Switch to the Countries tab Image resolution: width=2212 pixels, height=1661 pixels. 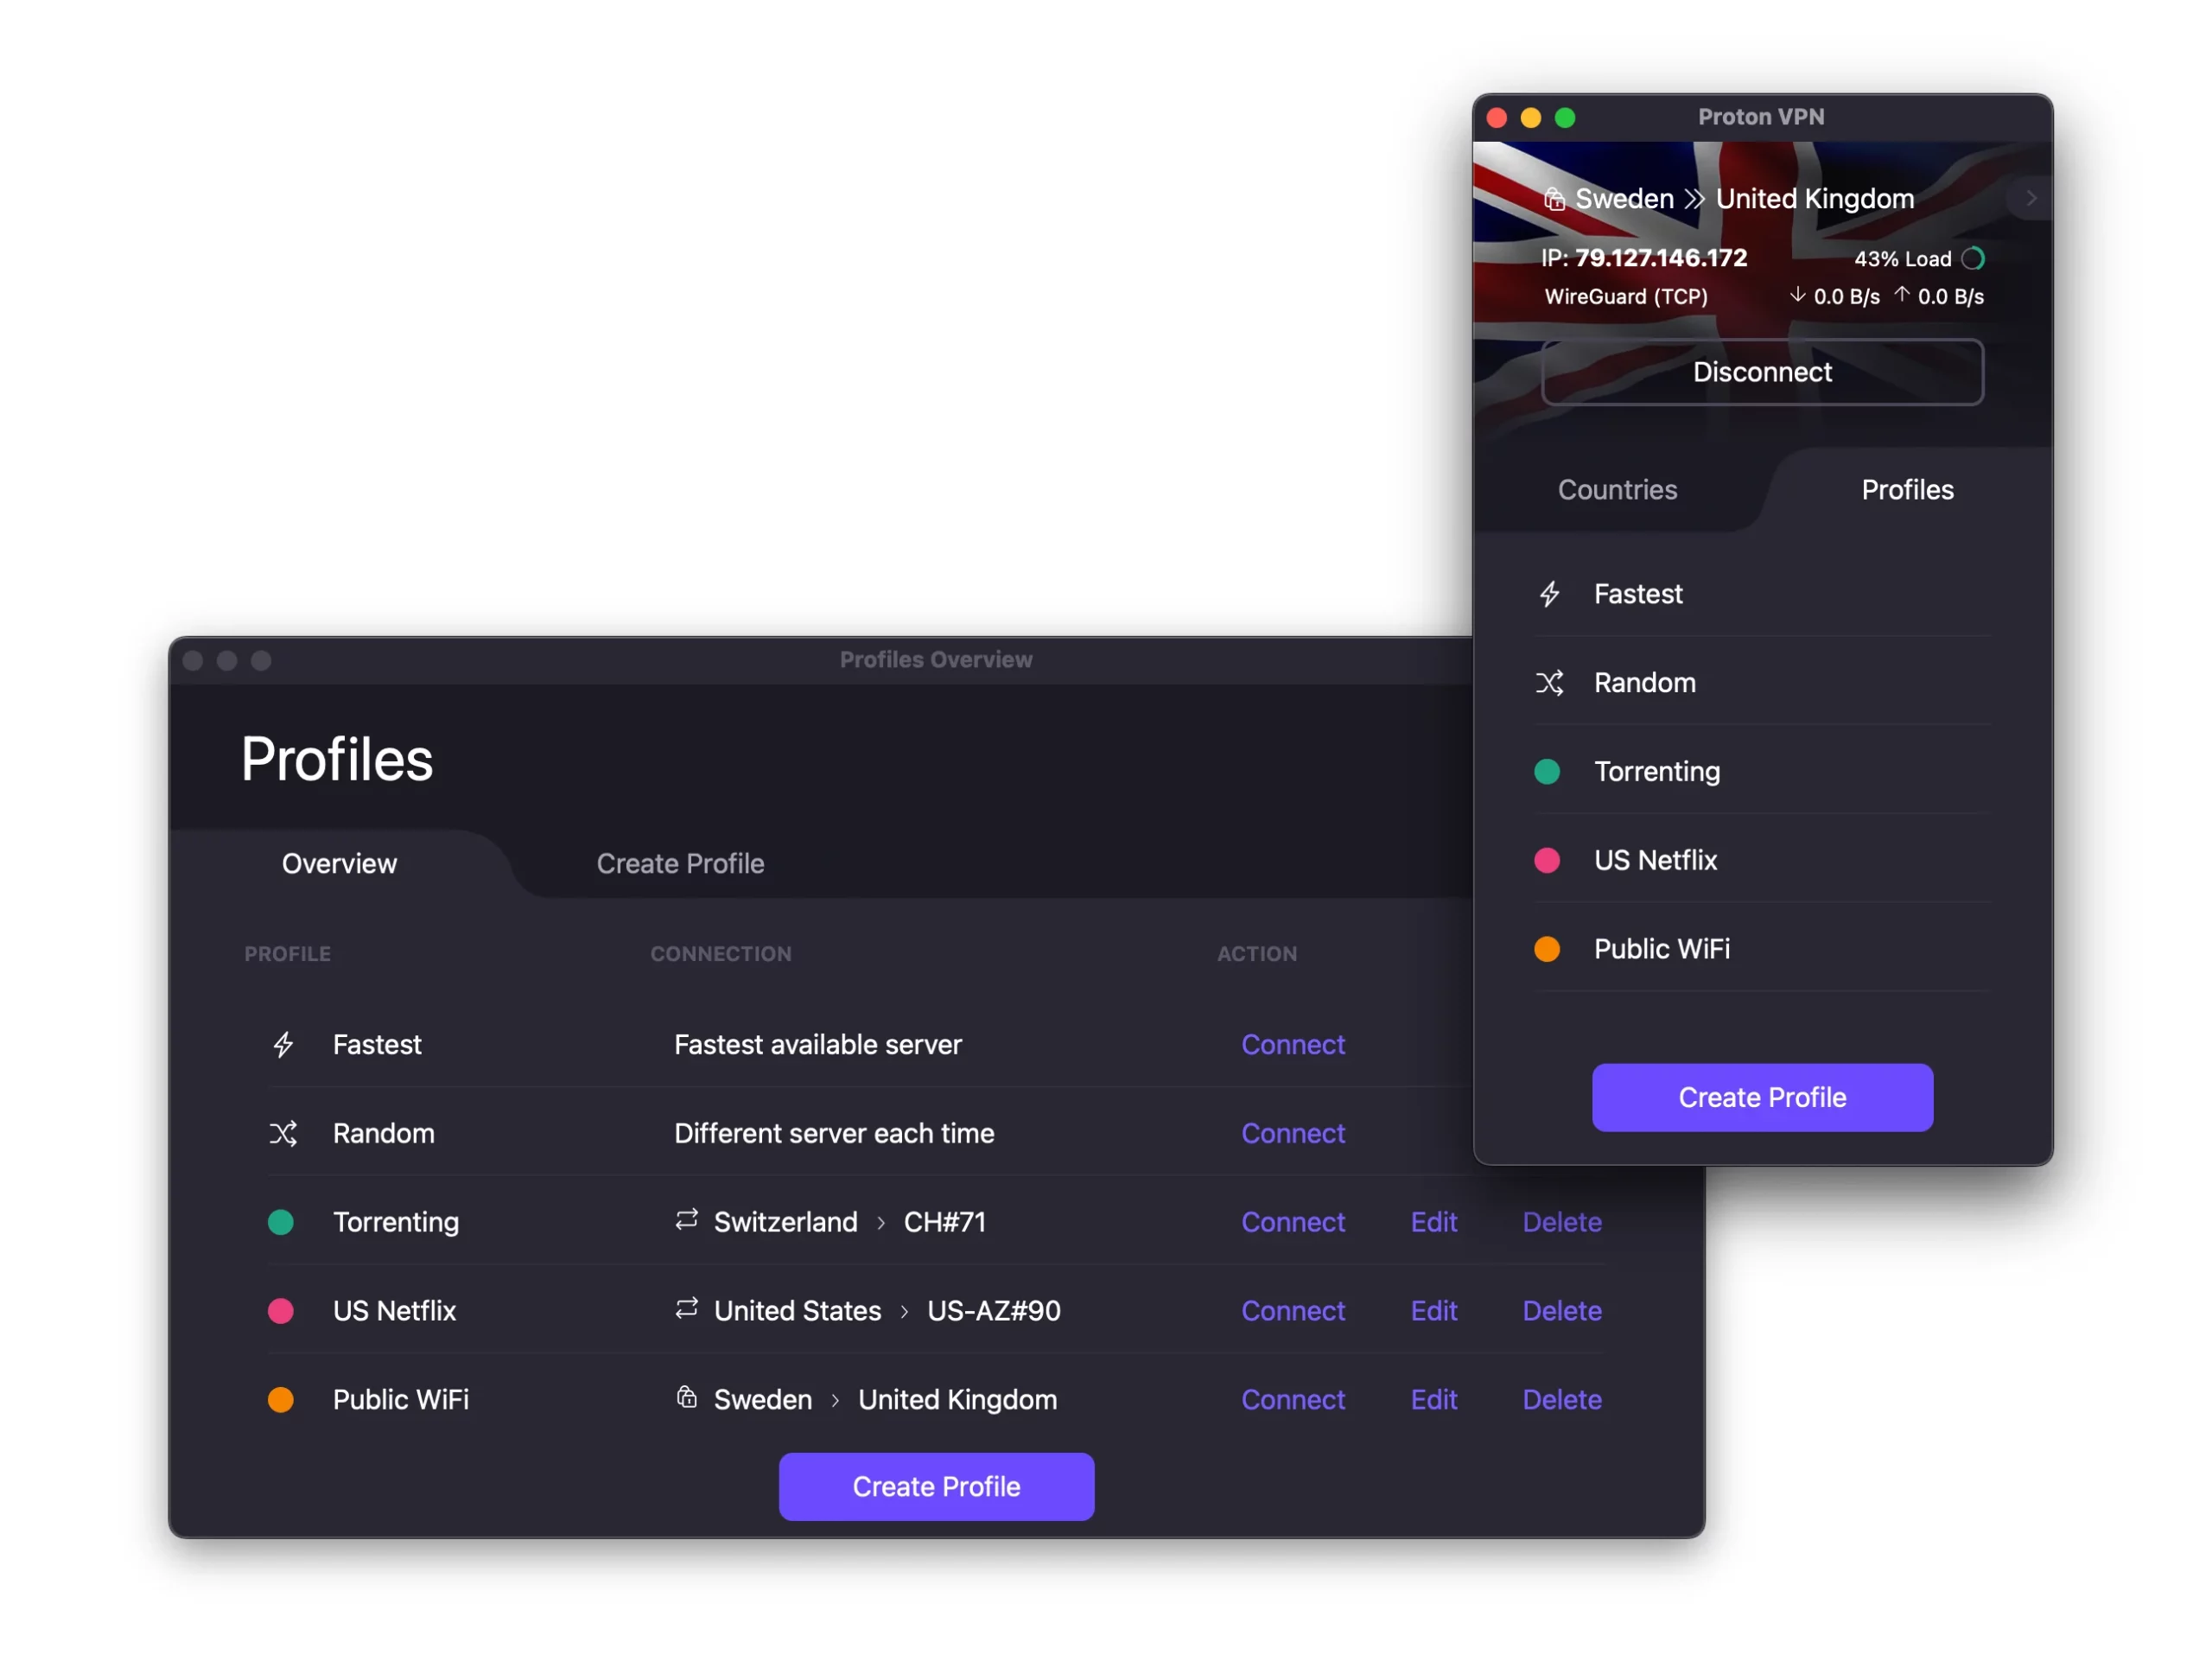pos(1618,487)
